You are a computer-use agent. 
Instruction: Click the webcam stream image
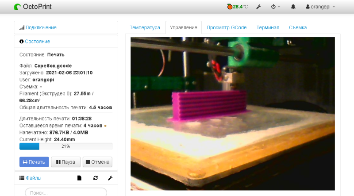tap(233, 114)
